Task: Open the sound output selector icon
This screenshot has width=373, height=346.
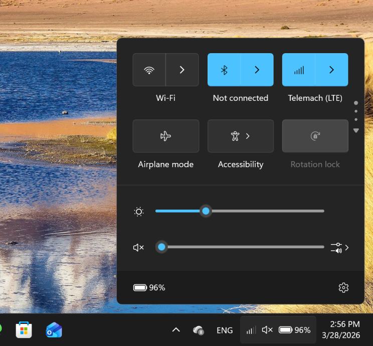Action: point(339,247)
